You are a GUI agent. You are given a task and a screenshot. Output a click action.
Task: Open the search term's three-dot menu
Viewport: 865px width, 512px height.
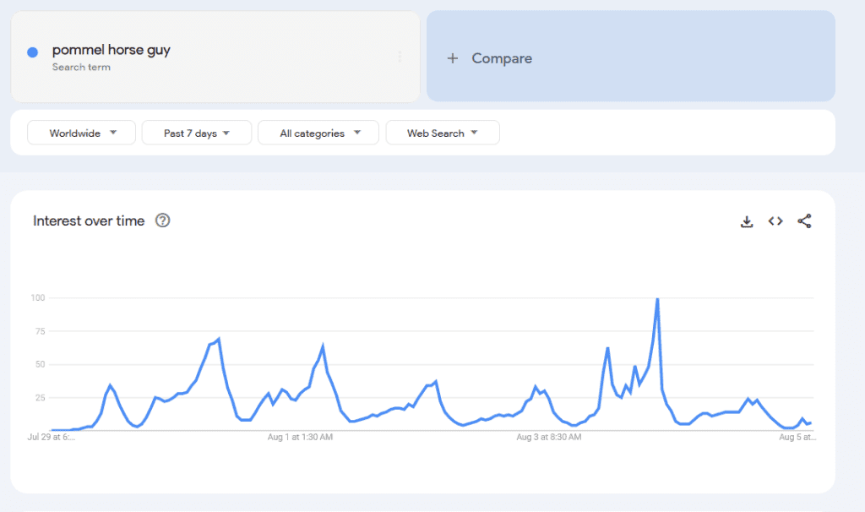tap(400, 57)
